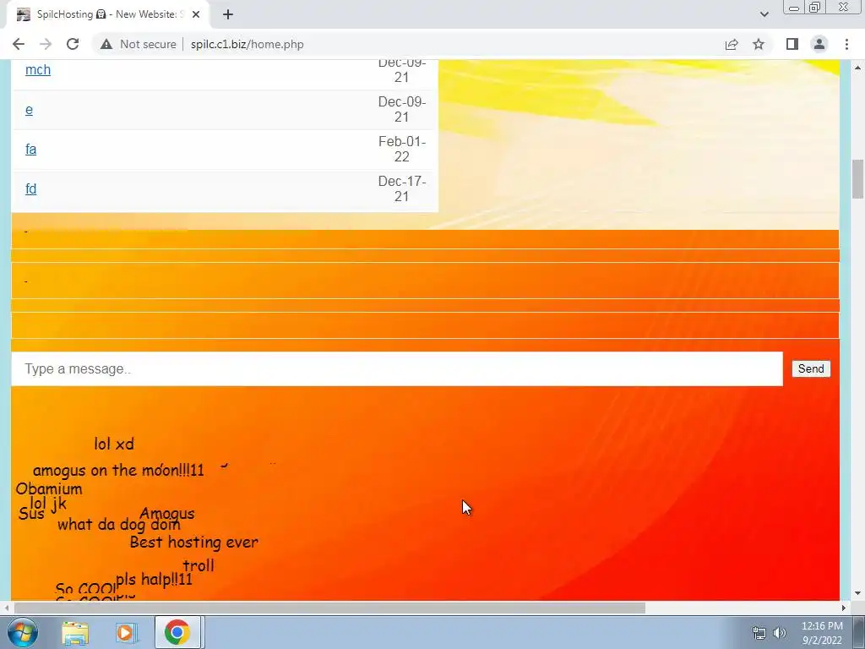The width and height of the screenshot is (865, 649).
Task: Click the Type a message input field
Action: point(397,368)
